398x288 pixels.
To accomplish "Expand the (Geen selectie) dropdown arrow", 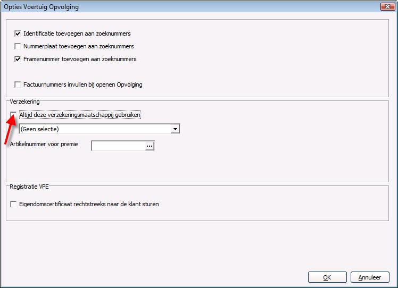I will [x=175, y=129].
